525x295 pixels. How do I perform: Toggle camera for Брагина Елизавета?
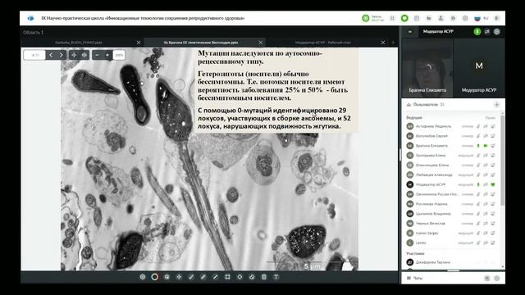(486, 146)
